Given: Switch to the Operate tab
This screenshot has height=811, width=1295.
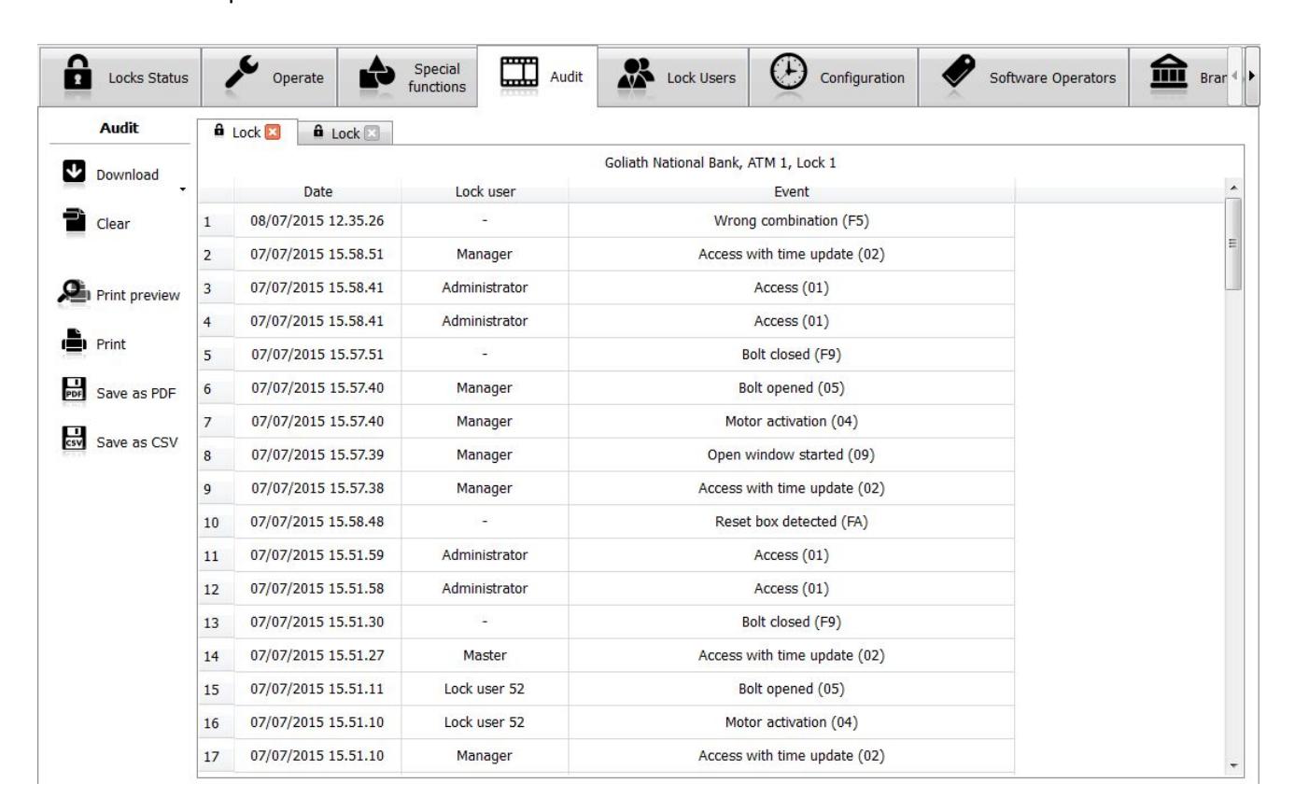Looking at the screenshot, I should click(270, 77).
